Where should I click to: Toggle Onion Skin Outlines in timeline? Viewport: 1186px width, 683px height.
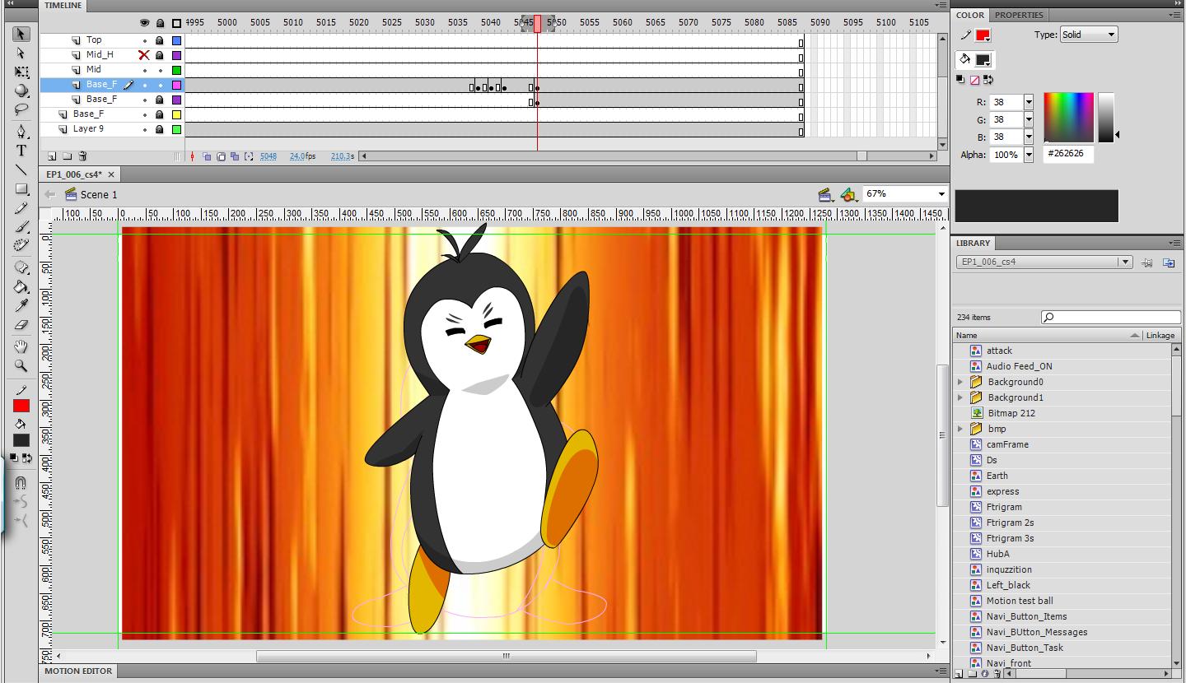tap(221, 156)
